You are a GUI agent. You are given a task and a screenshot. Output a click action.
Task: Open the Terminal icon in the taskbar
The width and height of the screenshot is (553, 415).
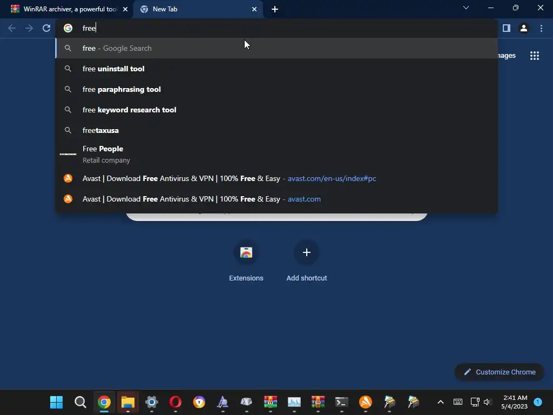point(341,402)
